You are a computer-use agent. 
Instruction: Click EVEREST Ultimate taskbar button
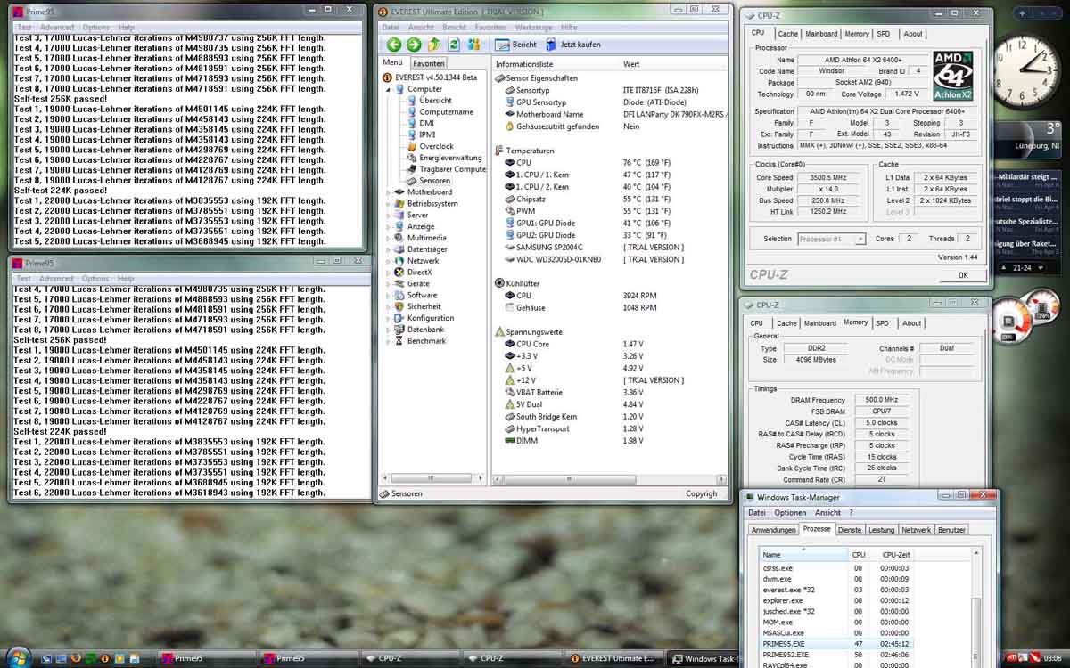[613, 659]
